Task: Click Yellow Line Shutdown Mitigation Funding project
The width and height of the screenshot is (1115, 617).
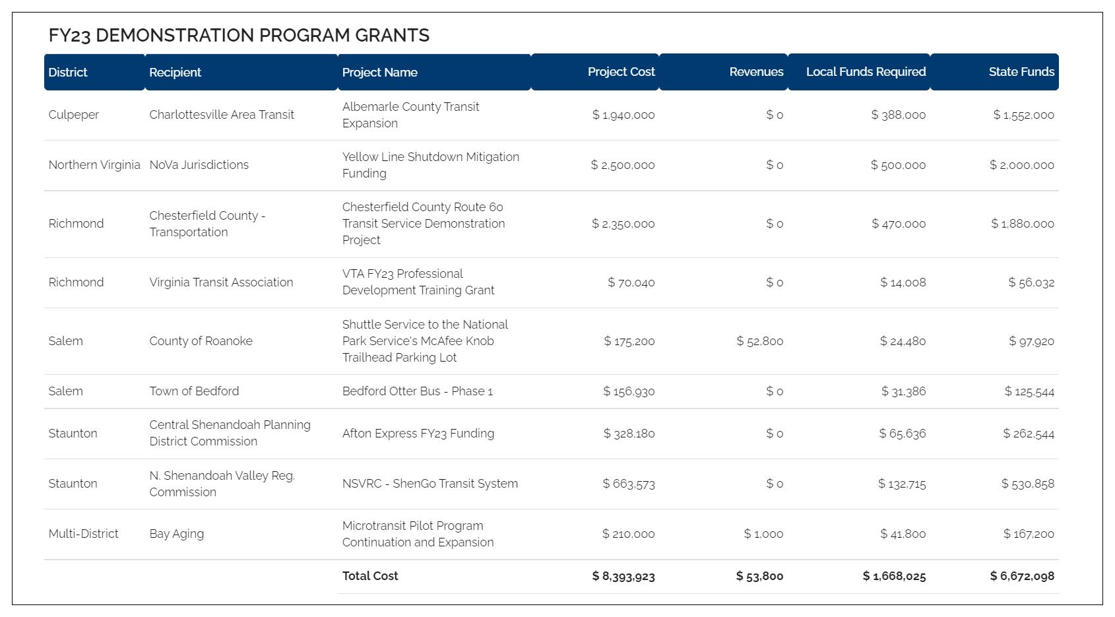Action: click(430, 165)
